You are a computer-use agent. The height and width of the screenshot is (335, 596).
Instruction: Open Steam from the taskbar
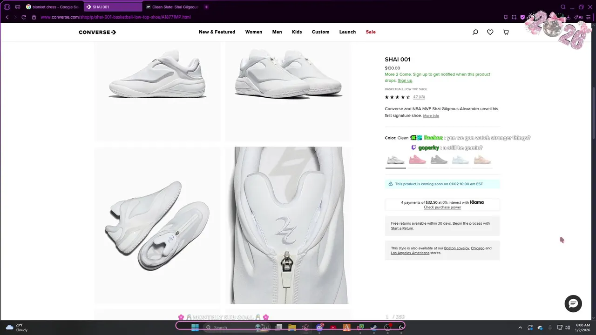[373, 327]
